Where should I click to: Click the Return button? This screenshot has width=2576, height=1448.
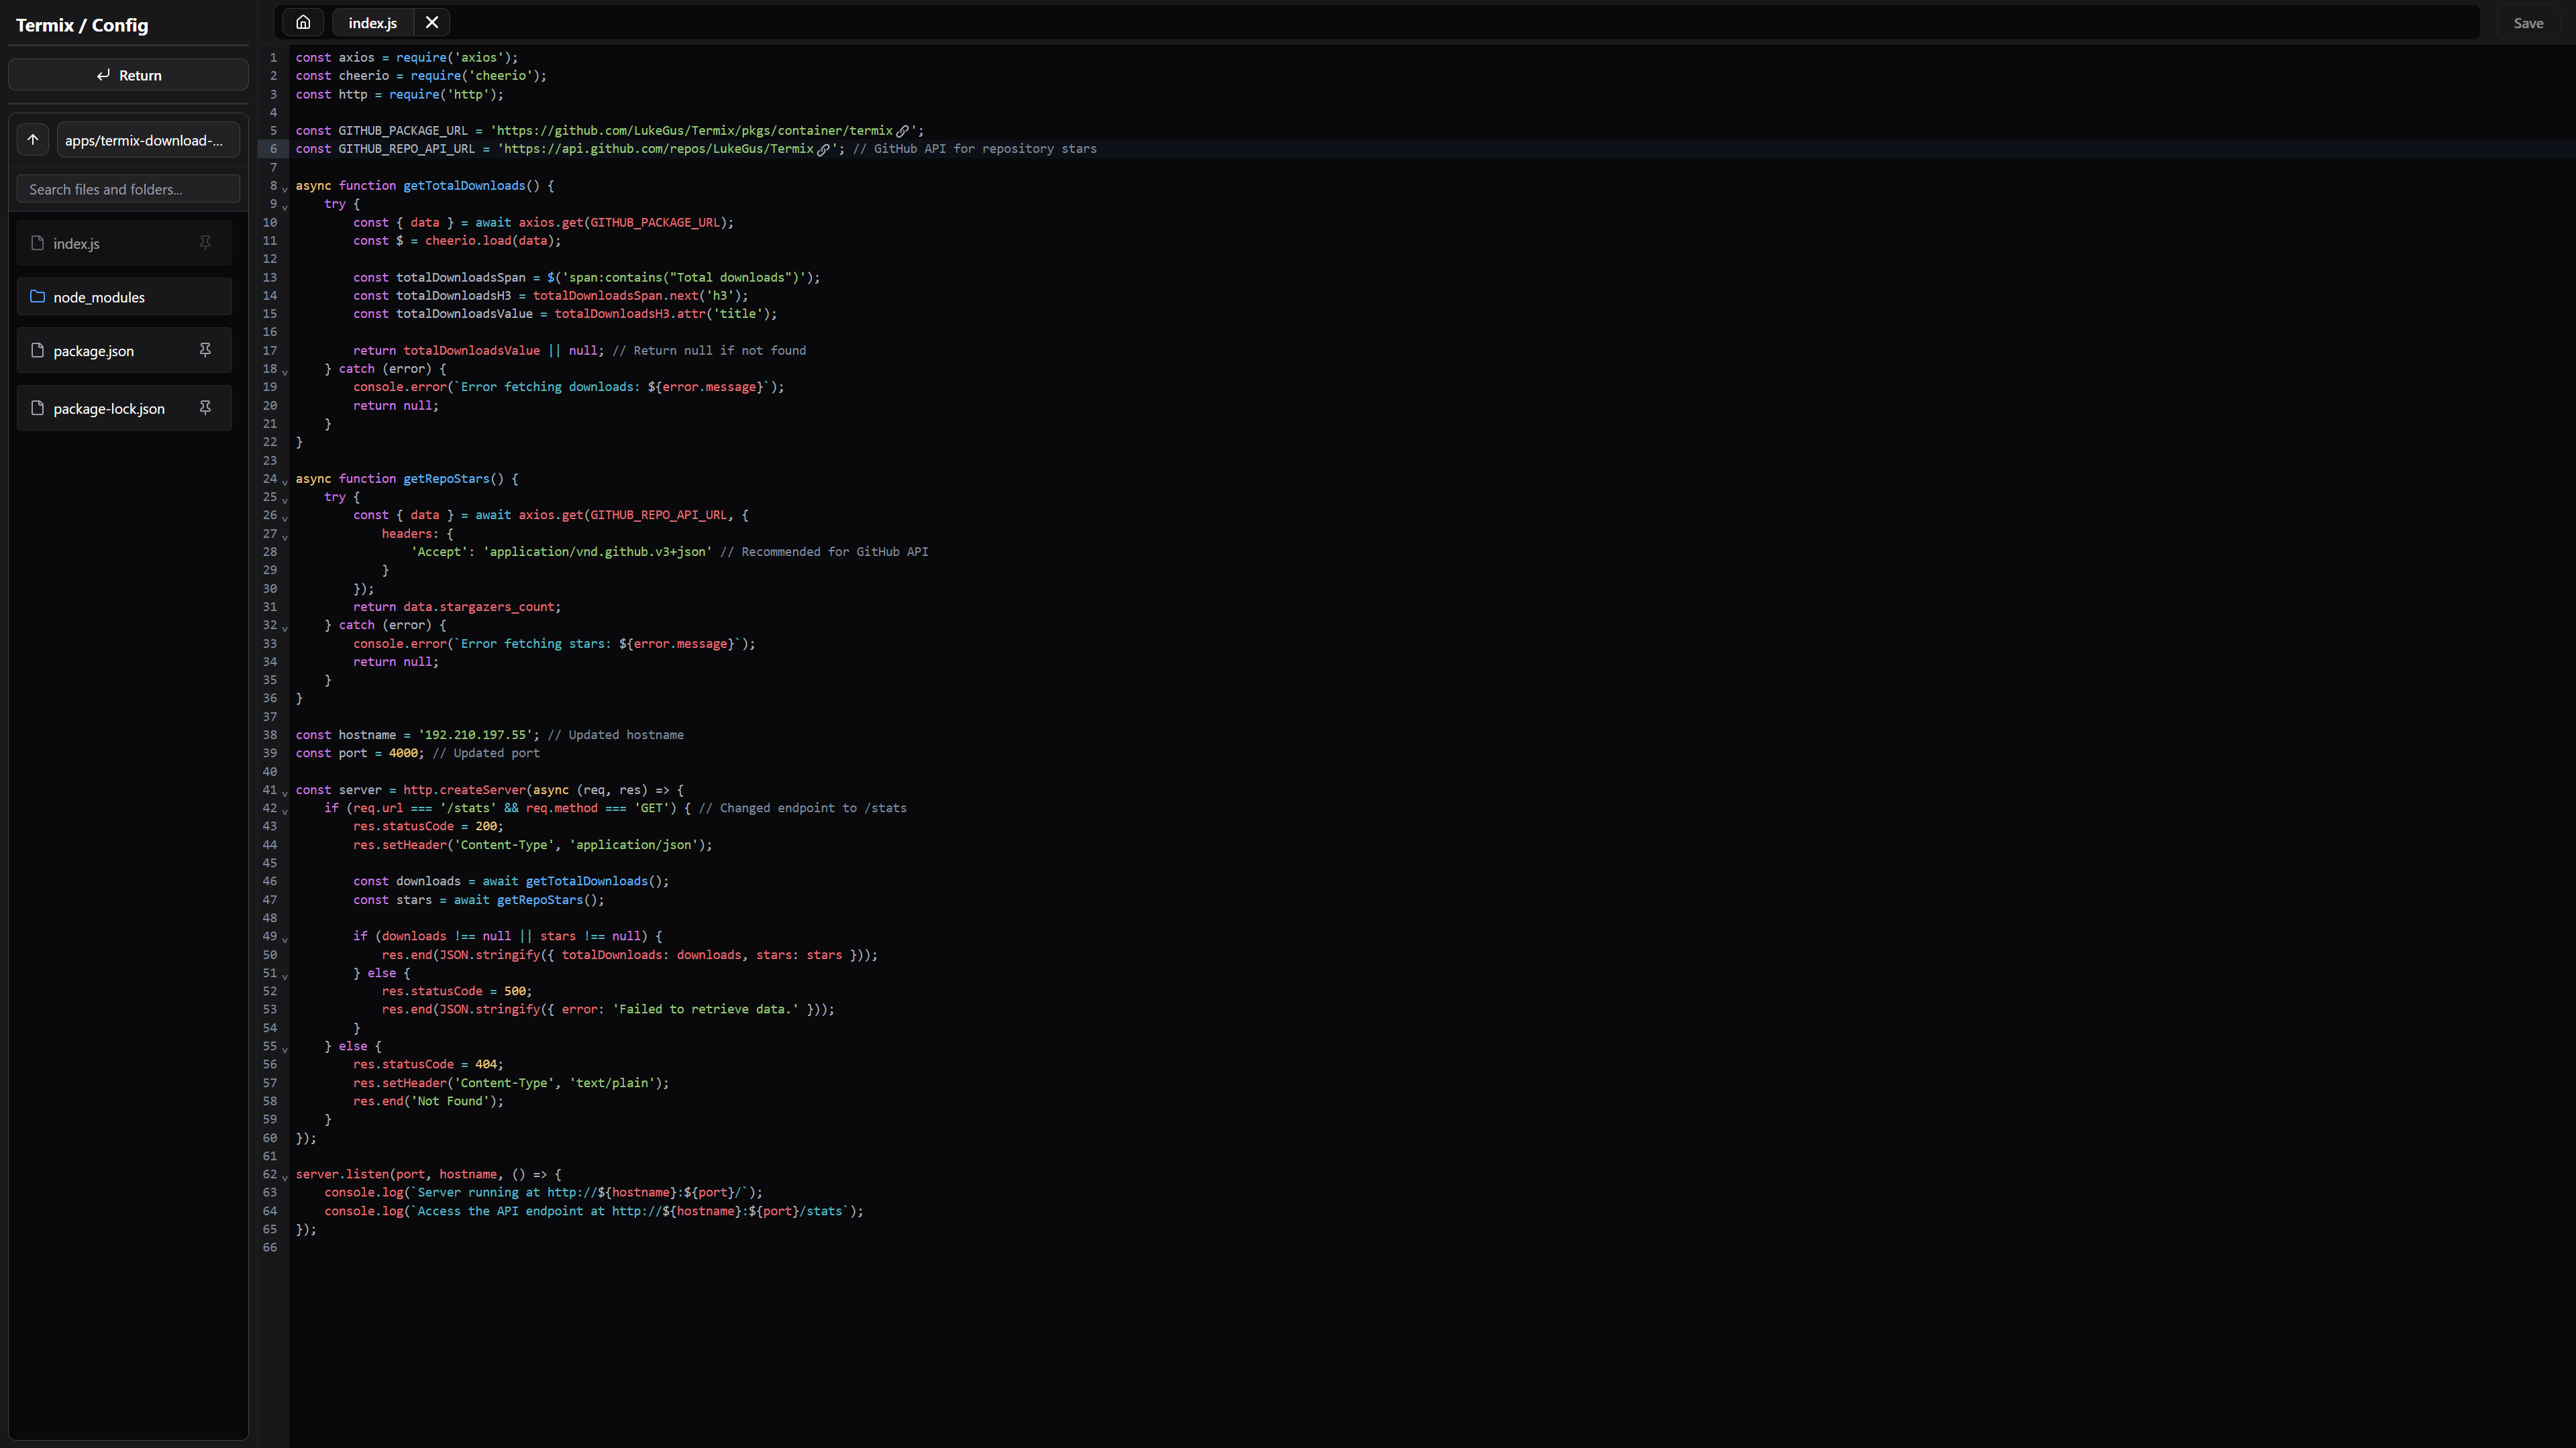(x=128, y=75)
